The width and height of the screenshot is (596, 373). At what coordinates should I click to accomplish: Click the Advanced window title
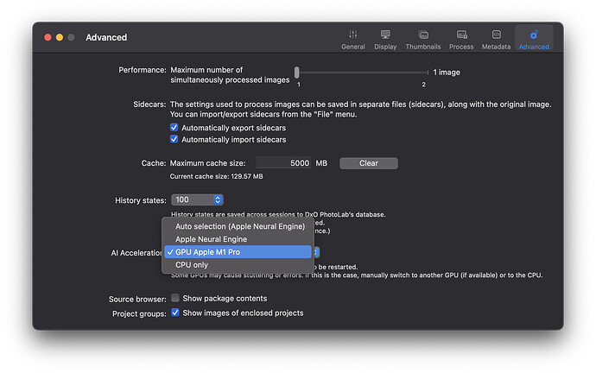tap(106, 37)
